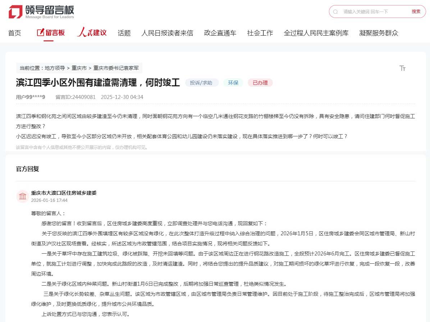Open the 首页 navigation item
Viewport: 430px width, 322px height.
(14, 33)
